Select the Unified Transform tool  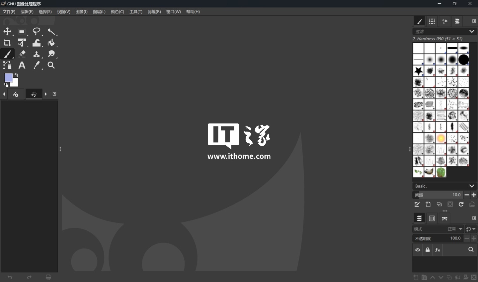22,43
